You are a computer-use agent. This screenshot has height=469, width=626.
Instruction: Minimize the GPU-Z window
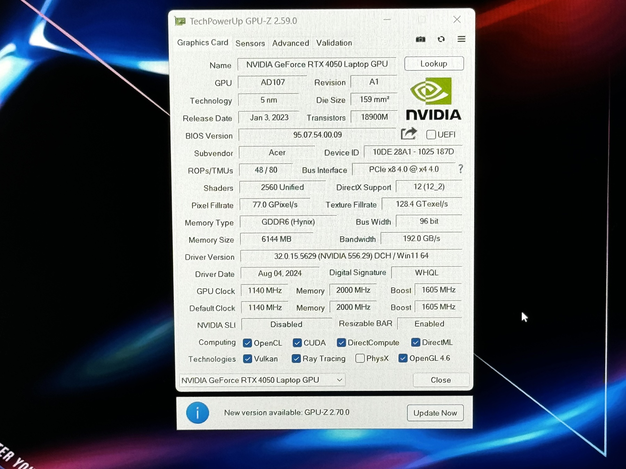[x=387, y=19]
